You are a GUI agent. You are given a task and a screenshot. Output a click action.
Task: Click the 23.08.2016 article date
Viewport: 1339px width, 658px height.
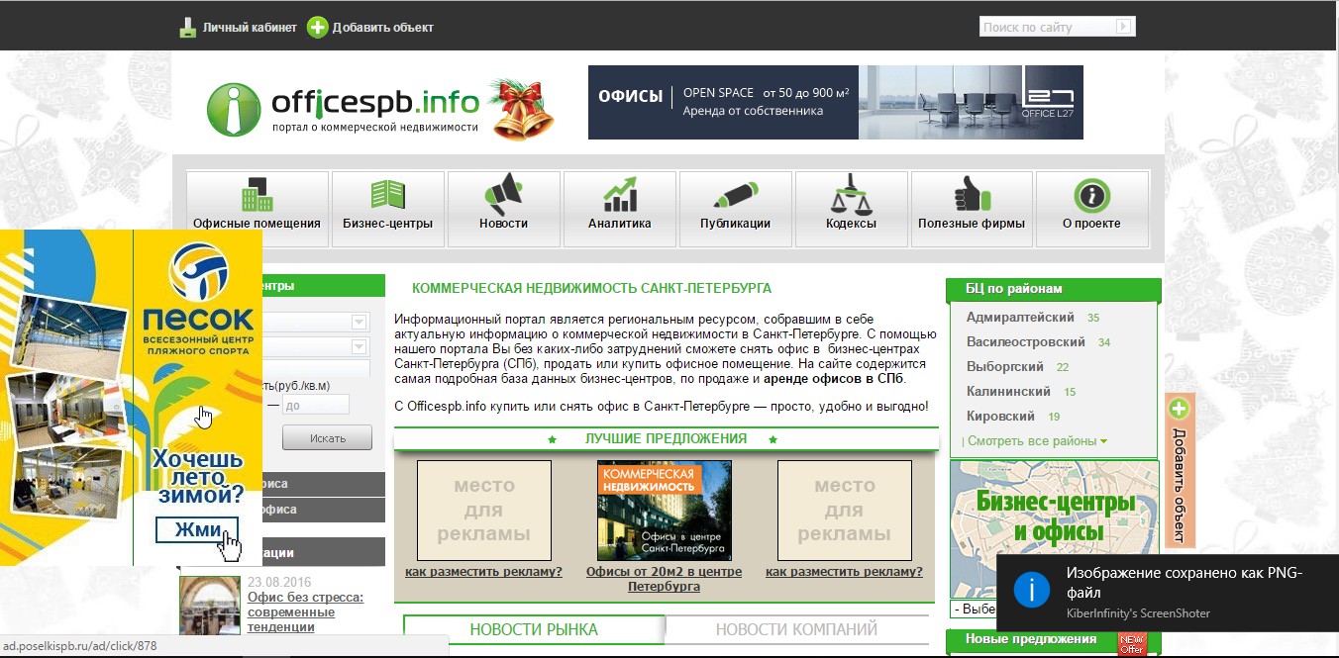[x=278, y=582]
